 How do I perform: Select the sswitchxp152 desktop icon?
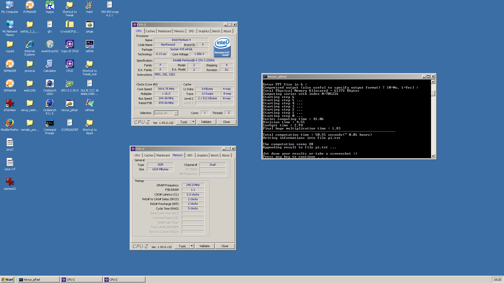pyautogui.click(x=50, y=44)
